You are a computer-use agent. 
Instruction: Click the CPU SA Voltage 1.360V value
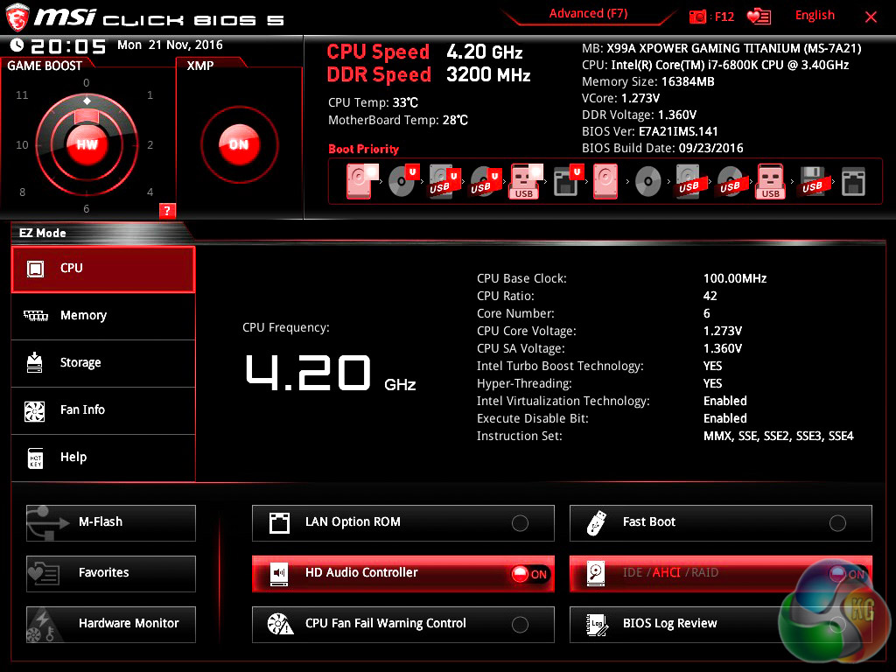pos(722,348)
